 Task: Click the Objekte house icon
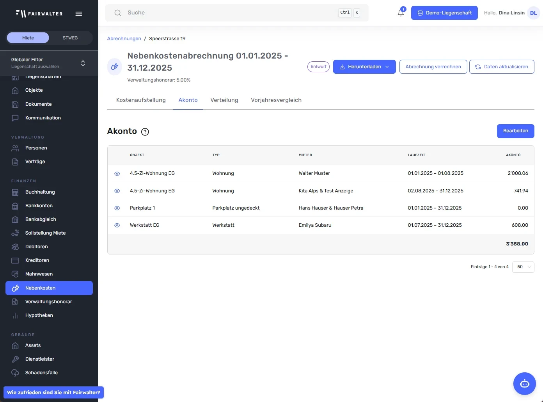[15, 91]
